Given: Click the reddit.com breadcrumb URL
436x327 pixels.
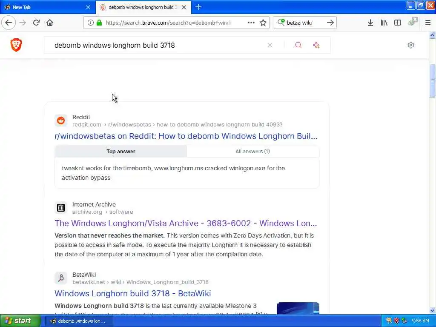Looking at the screenshot, I should 177,125.
